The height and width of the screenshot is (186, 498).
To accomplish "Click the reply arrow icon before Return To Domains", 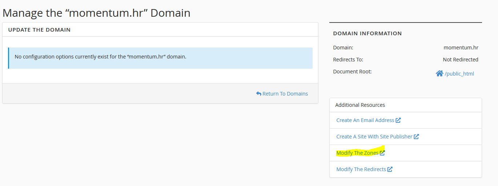I will (x=258, y=94).
